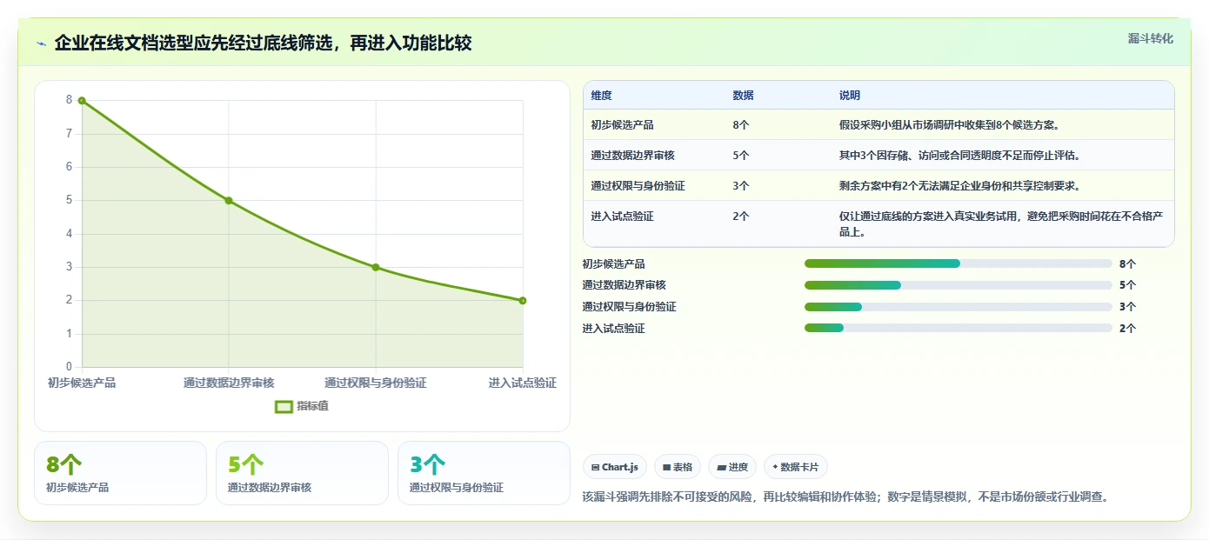Toggle the 指标值 legend swatch

coord(284,406)
